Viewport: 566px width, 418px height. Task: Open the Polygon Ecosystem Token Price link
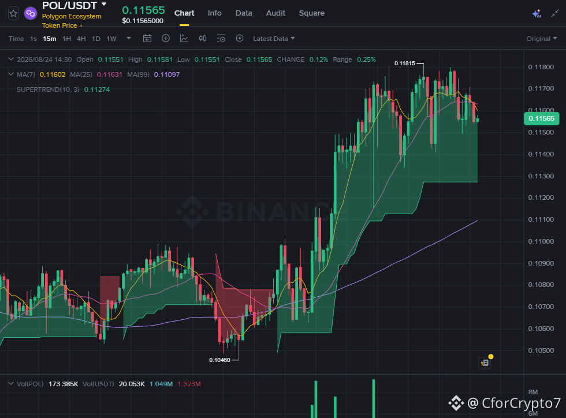pyautogui.click(x=72, y=21)
